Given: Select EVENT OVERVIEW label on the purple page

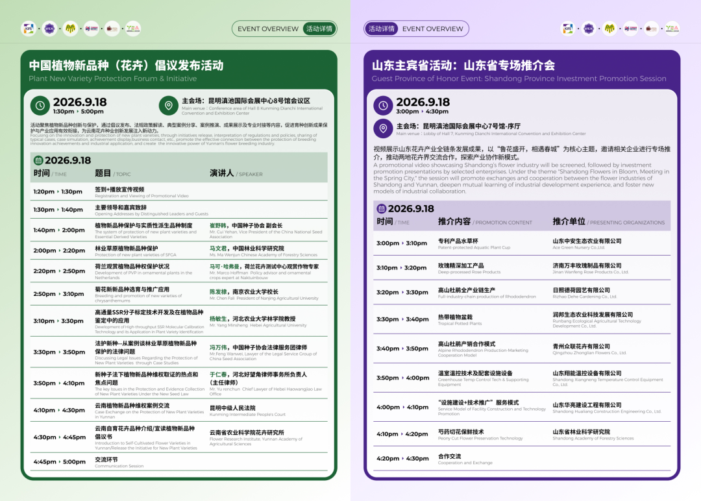Looking at the screenshot, I should (433, 29).
